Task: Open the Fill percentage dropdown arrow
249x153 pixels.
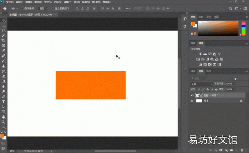Action: (235, 90)
